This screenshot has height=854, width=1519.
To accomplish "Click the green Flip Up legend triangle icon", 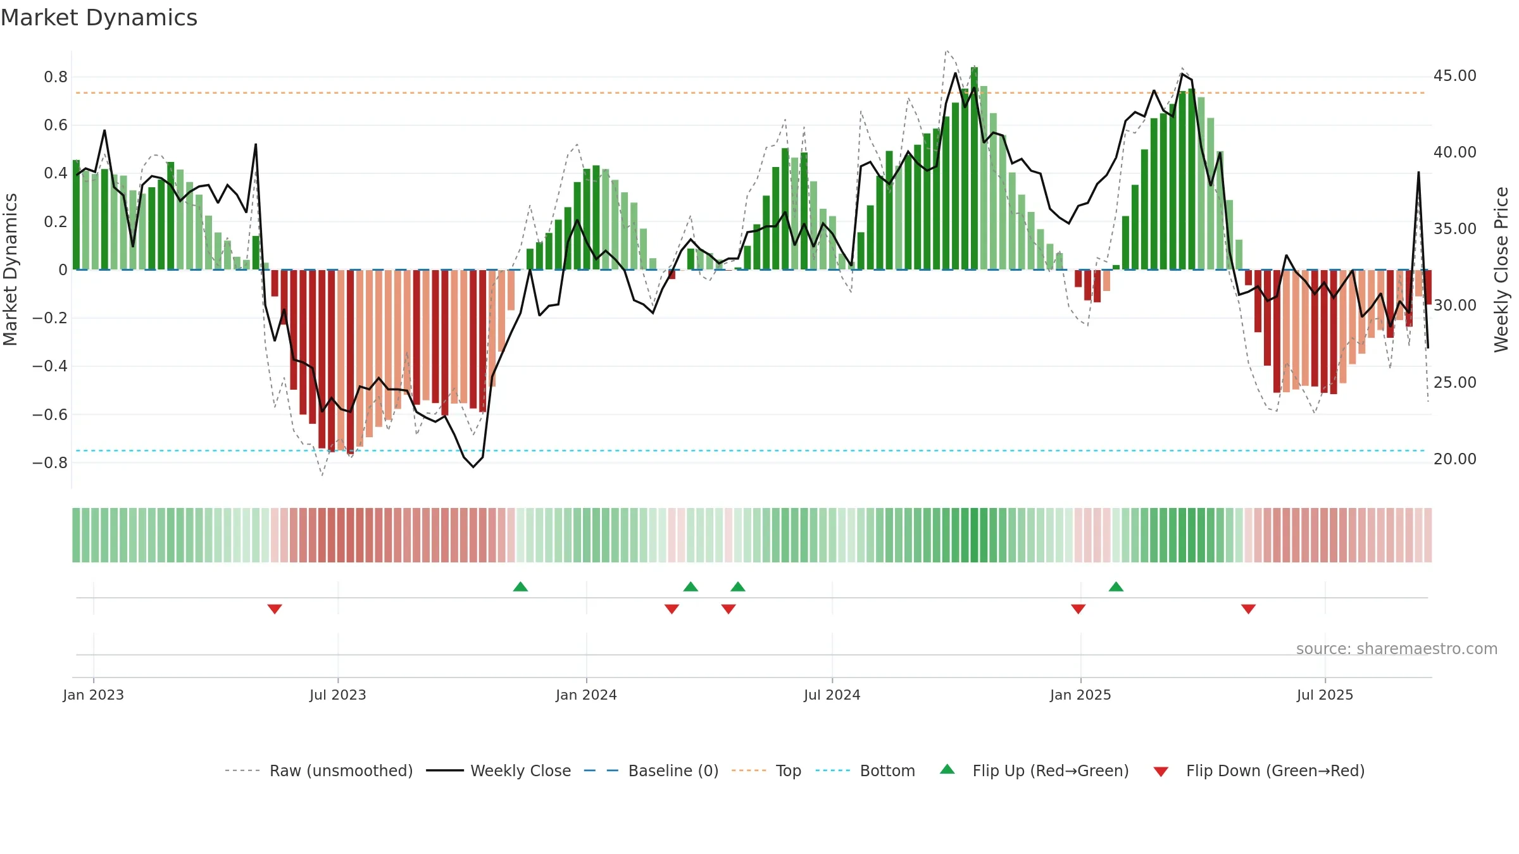I will pyautogui.click(x=947, y=769).
